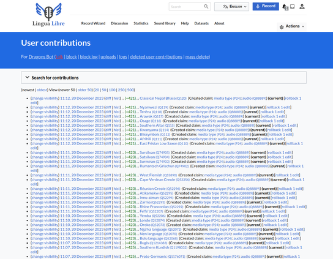The width and height of the screenshot is (333, 259).
Task: Click the microphone Record button
Action: coord(266,6)
